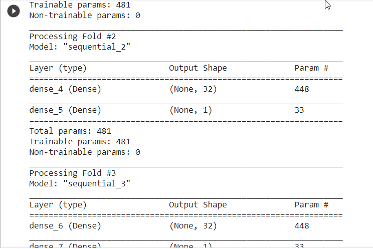This screenshot has width=373, height=249.
Task: Click 'Layer (type)' header under sequential_3
Action: click(58, 205)
